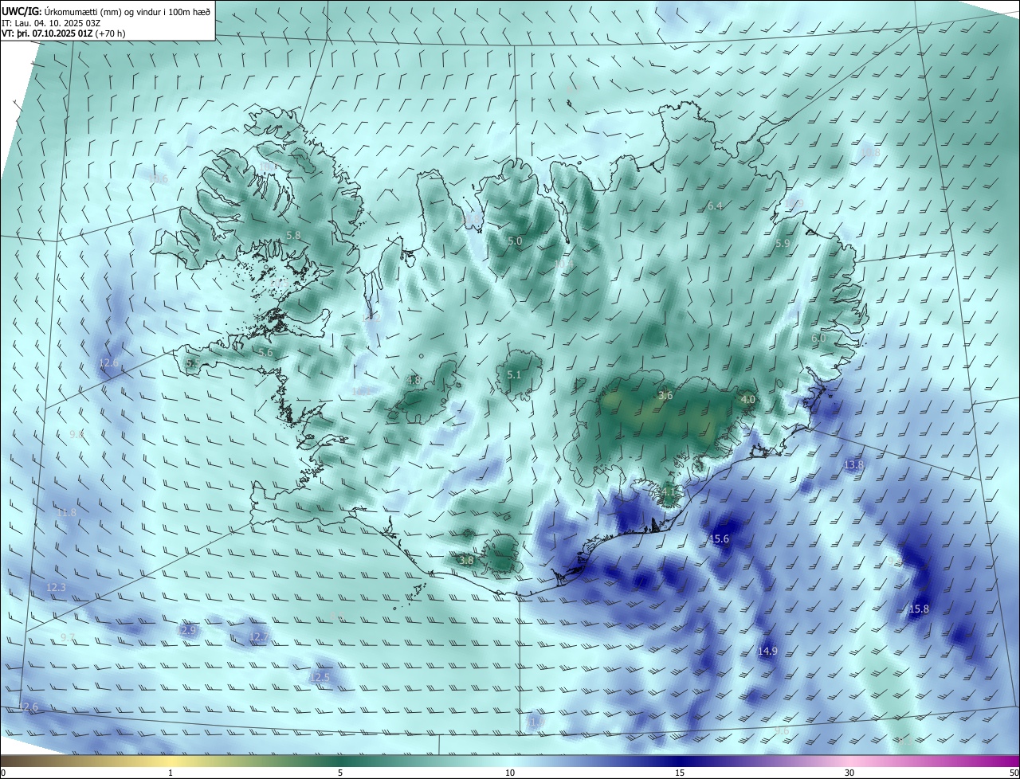1020x779 pixels.
Task: Click the '13.8' value label
Action: click(x=853, y=464)
